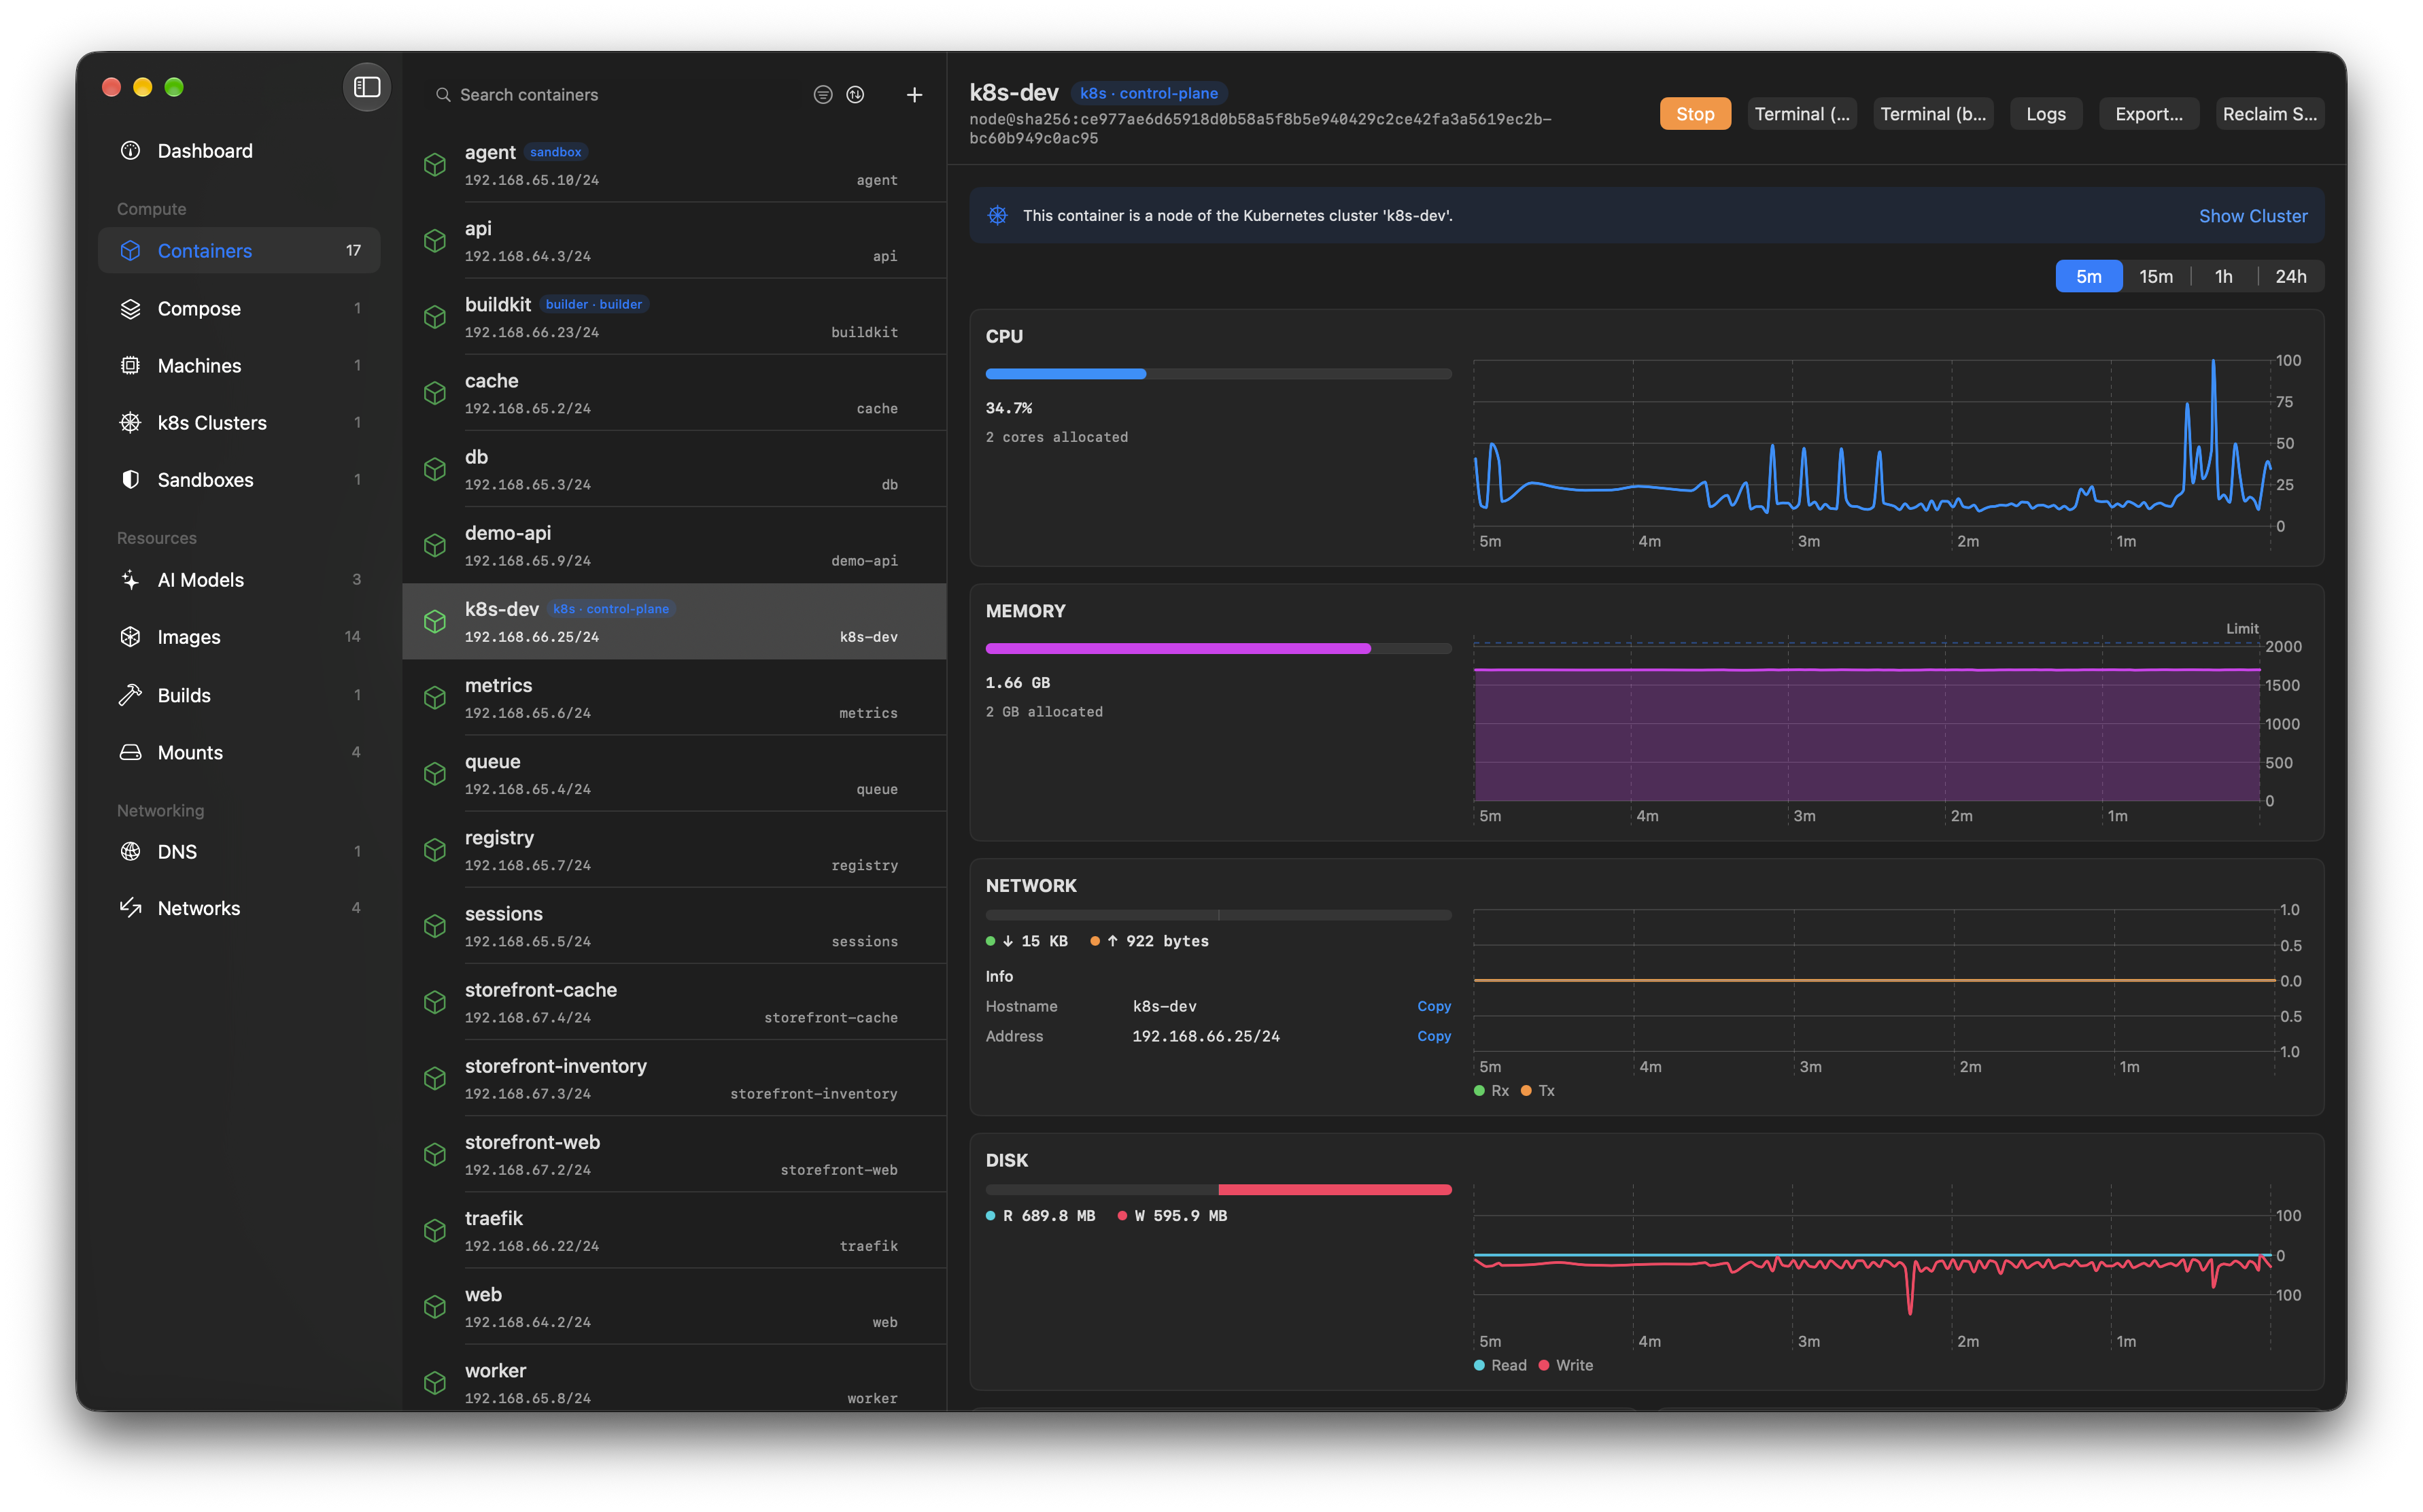
Task: Select the metrics container row
Action: pyautogui.click(x=674, y=698)
